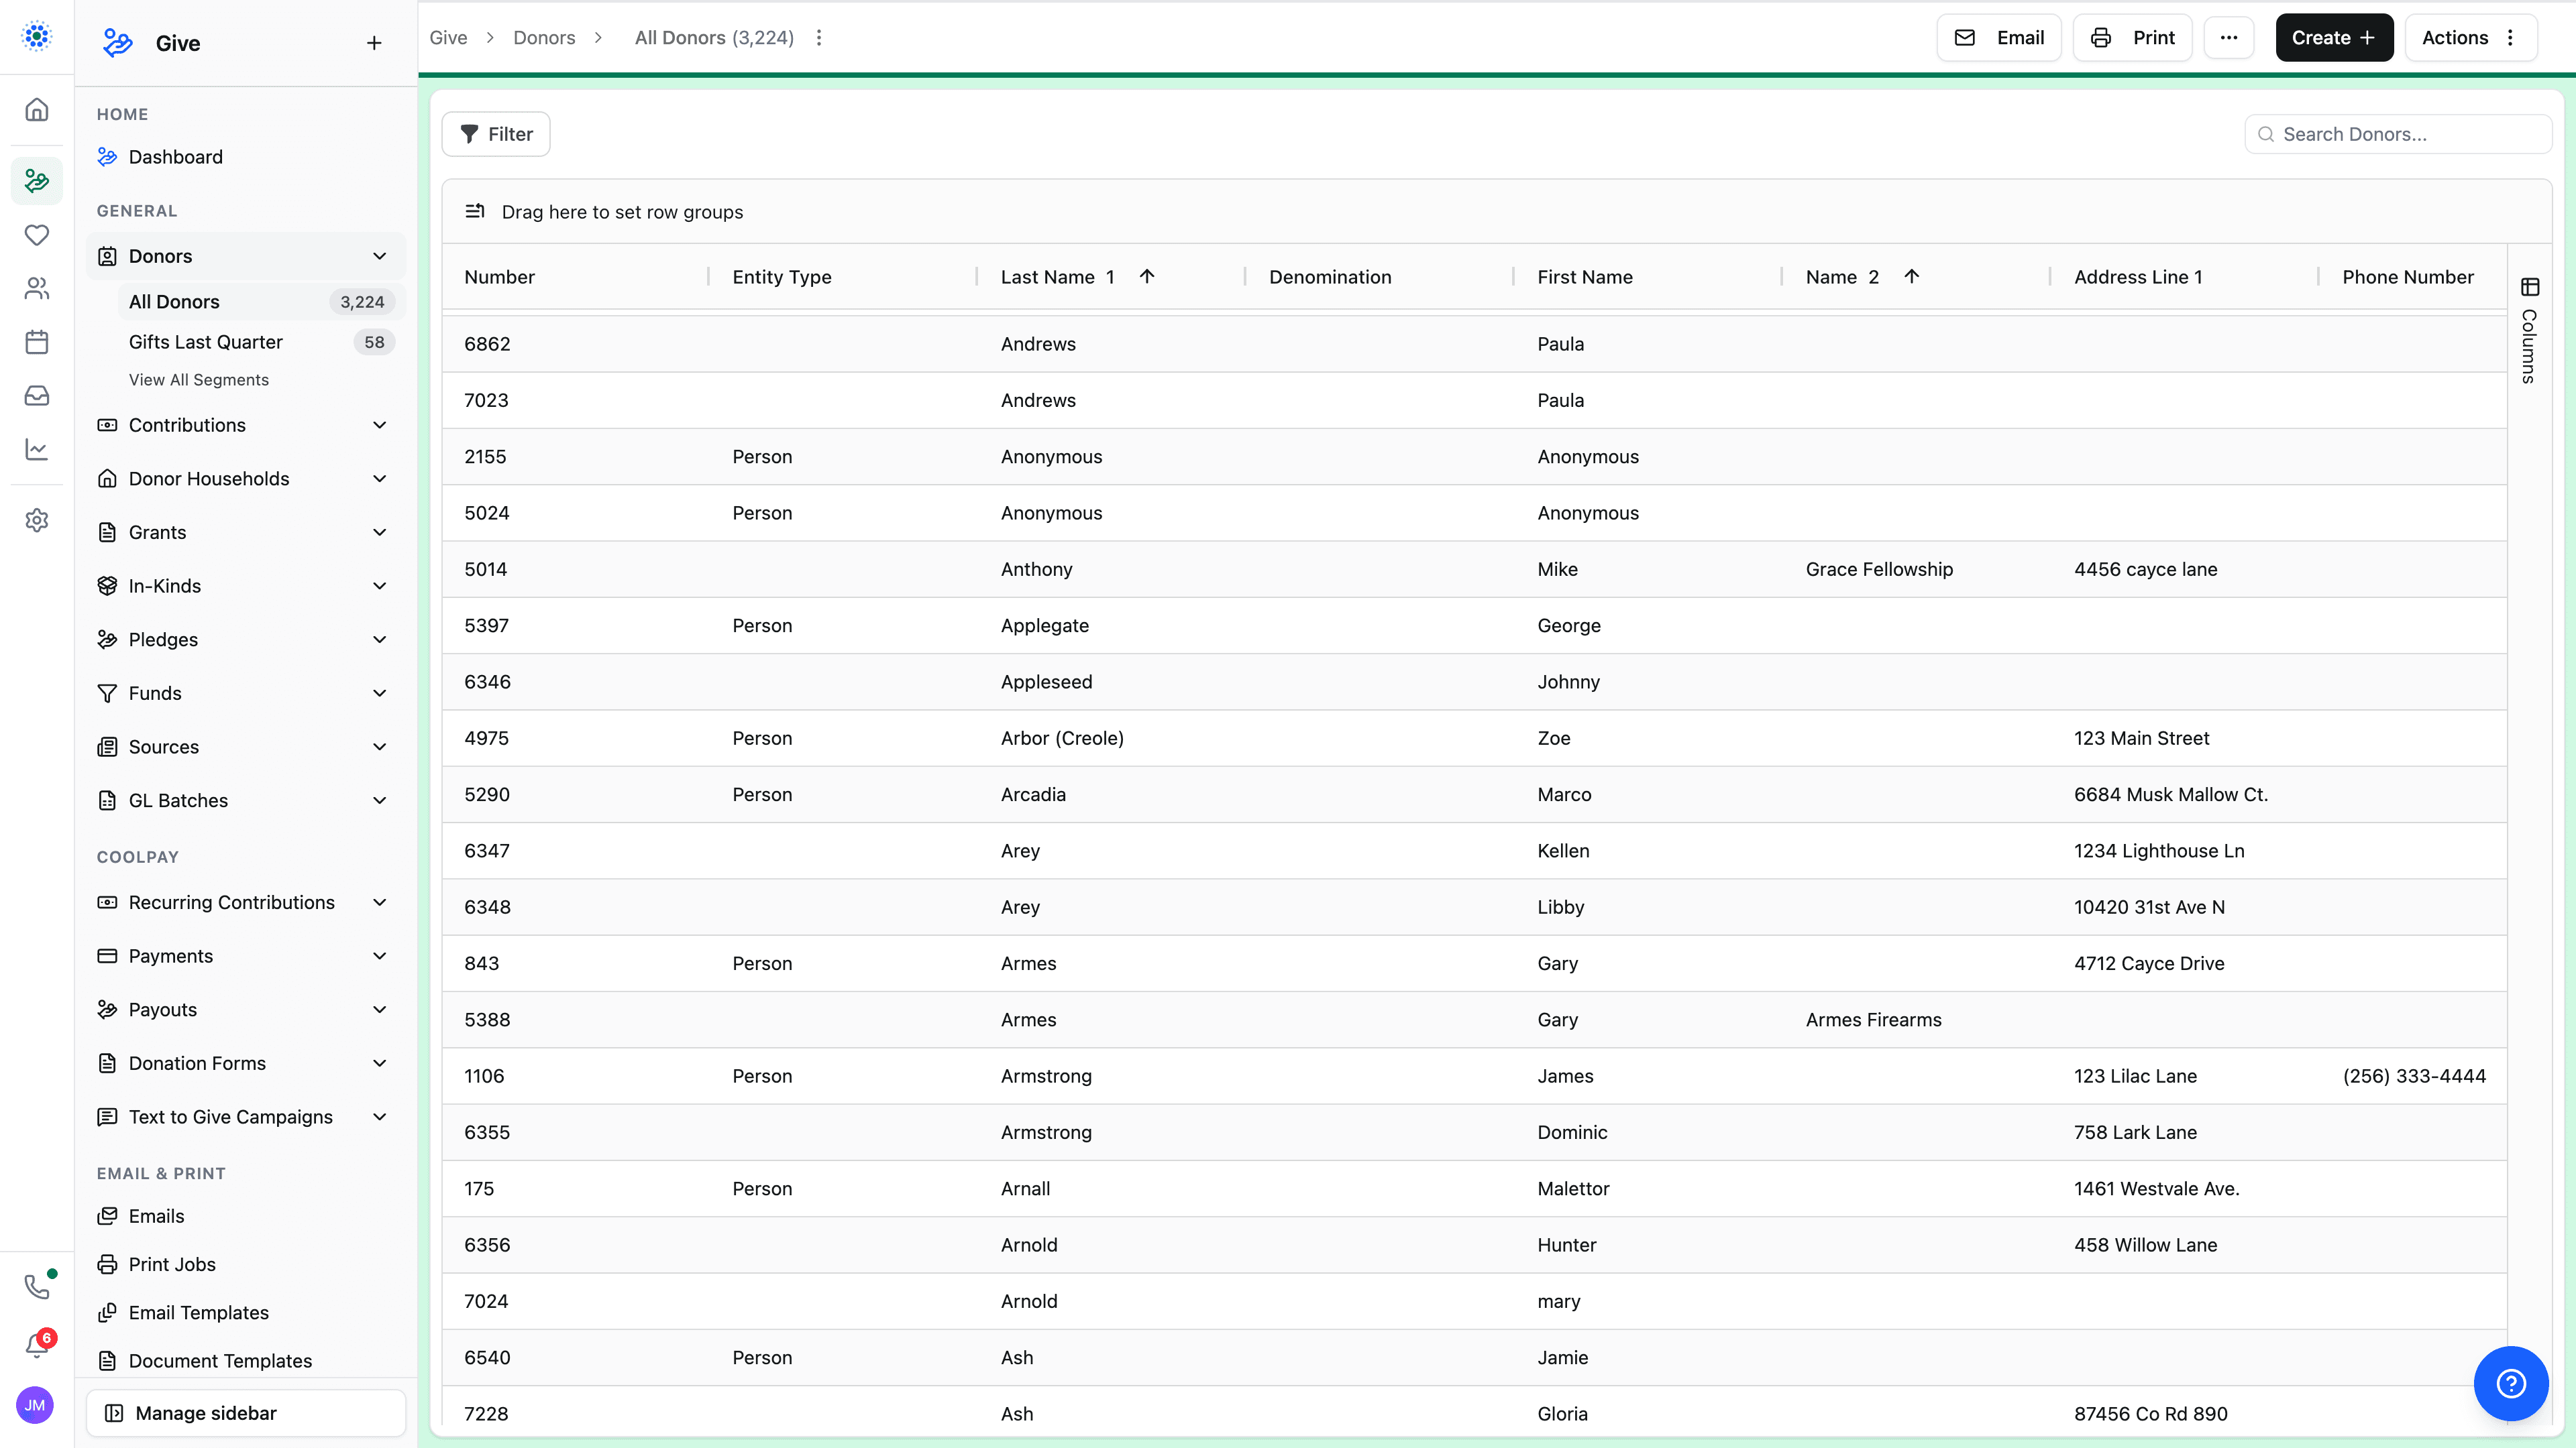This screenshot has width=2576, height=1448.
Task: Open Document Templates in sidebar
Action: pos(220,1361)
